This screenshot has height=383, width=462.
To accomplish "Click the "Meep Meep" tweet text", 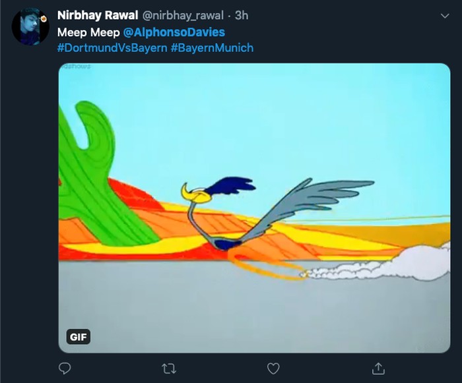I will (x=89, y=32).
